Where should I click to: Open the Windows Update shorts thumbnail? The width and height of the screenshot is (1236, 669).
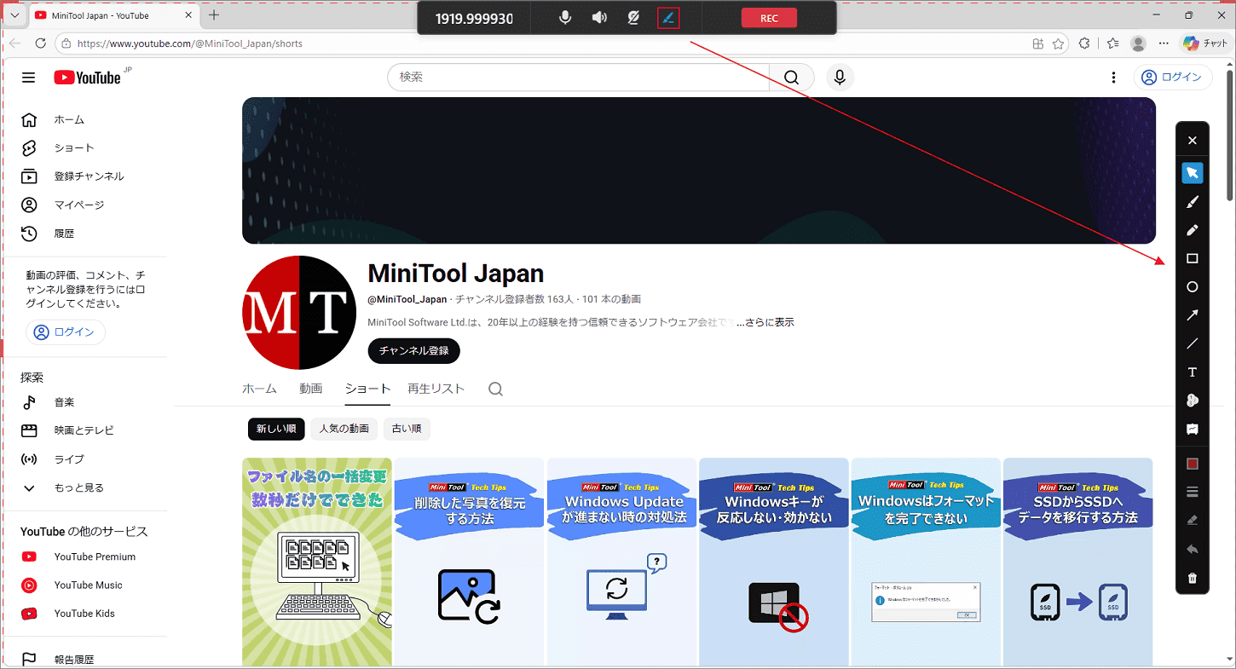click(621, 562)
